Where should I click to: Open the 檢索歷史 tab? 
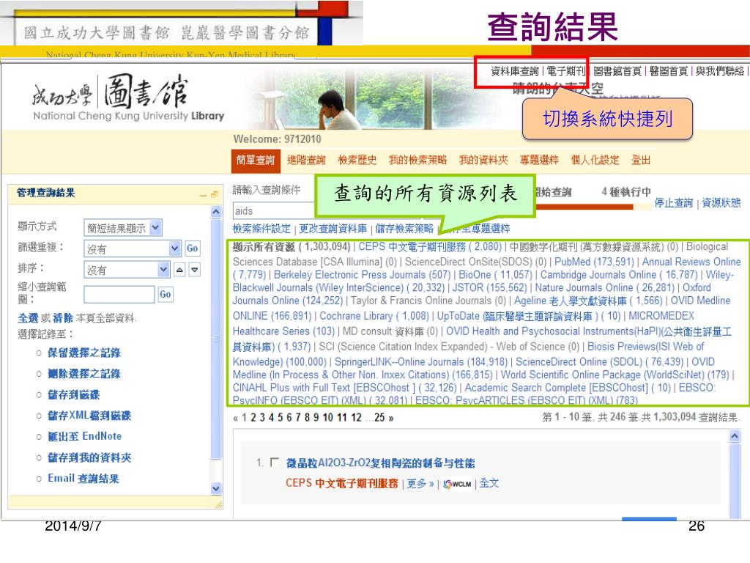pyautogui.click(x=357, y=160)
